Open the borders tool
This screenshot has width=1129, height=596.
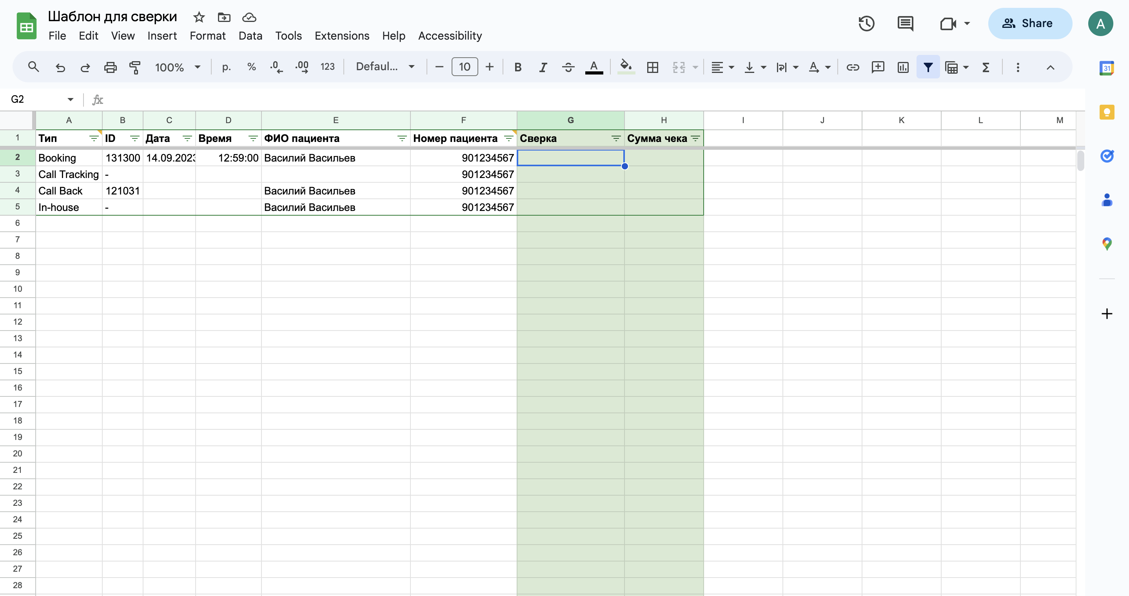653,67
